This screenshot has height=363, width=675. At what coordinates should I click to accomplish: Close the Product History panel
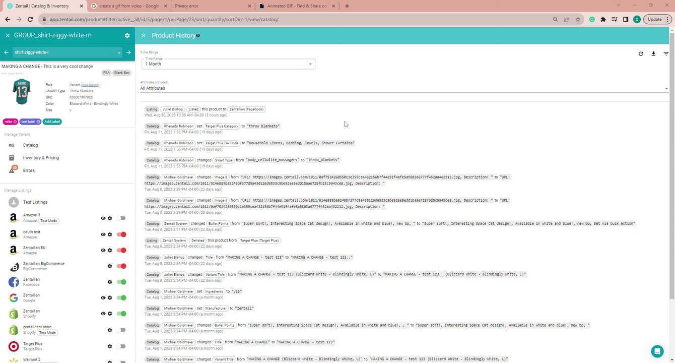pyautogui.click(x=143, y=35)
